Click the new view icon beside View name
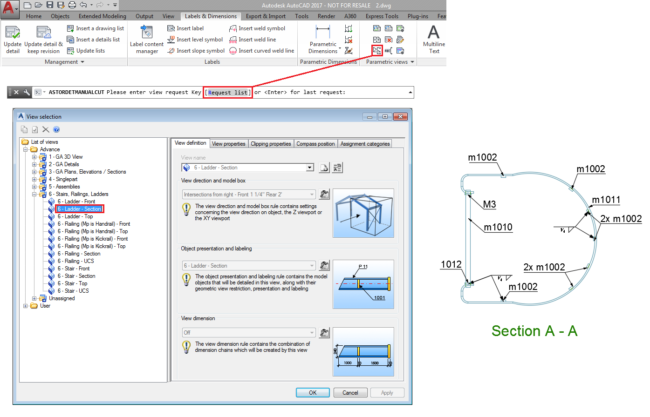The width and height of the screenshot is (650, 417). 324,168
